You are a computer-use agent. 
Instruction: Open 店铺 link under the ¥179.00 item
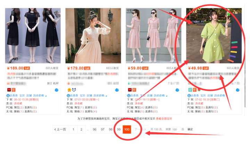(x=90, y=96)
